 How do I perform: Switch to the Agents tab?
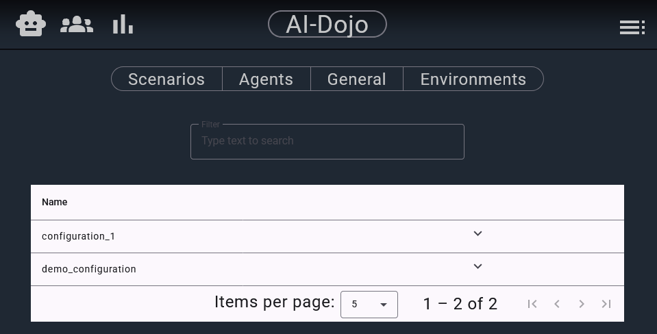[x=266, y=79]
